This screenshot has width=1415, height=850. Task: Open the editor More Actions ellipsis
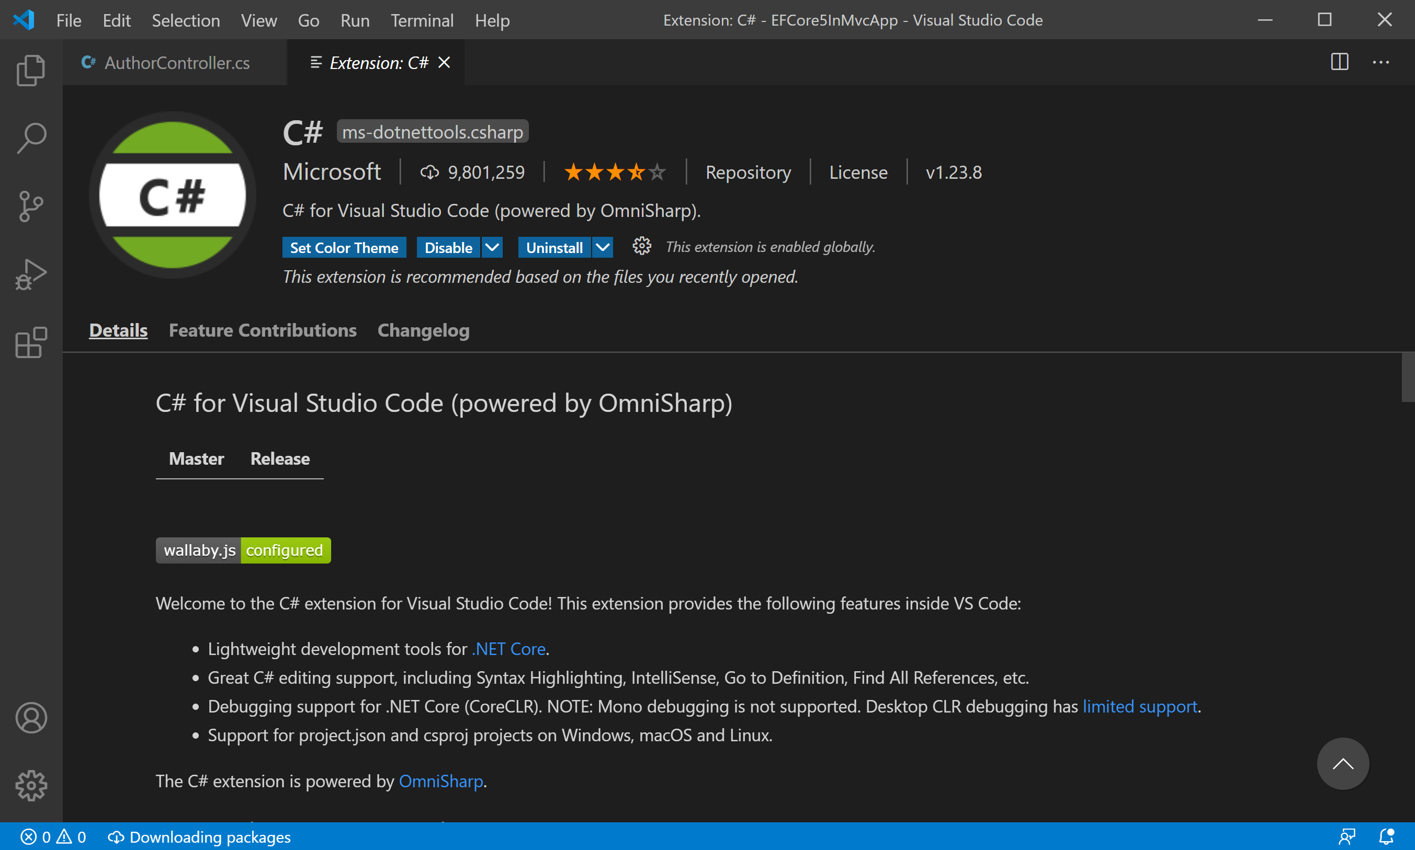pos(1380,62)
